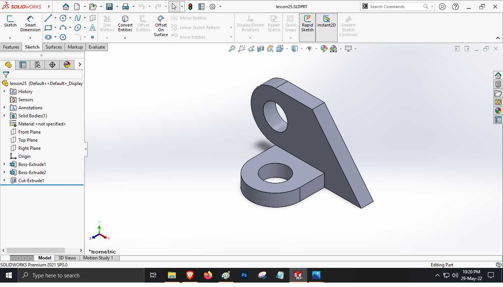
Task: Open the Options gear dropdown arrow
Action: click(220, 7)
